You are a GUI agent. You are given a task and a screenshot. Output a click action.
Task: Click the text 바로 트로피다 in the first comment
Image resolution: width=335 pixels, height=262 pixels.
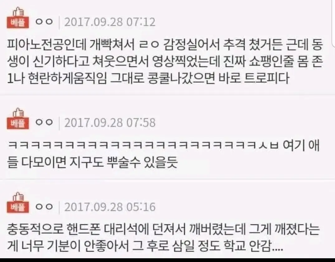[254, 78]
